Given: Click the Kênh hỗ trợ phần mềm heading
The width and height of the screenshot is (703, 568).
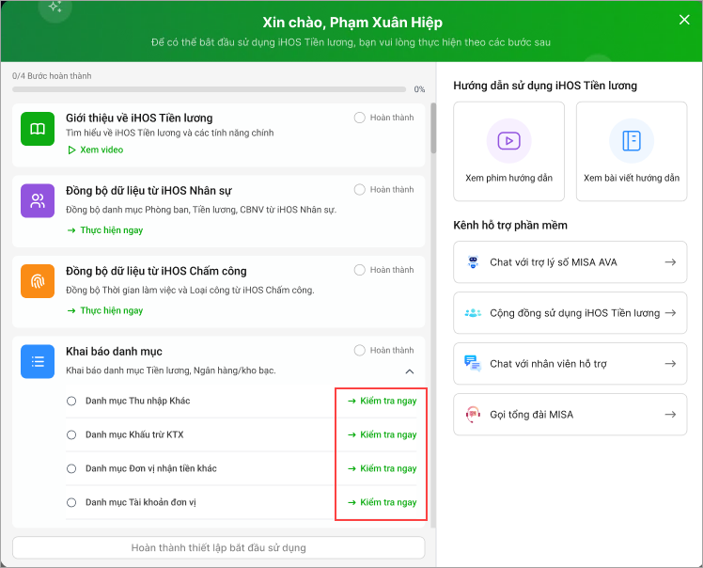Looking at the screenshot, I should (510, 226).
